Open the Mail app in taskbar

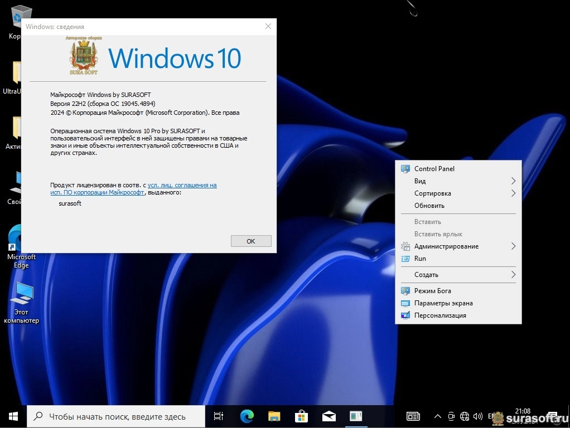pyautogui.click(x=329, y=416)
